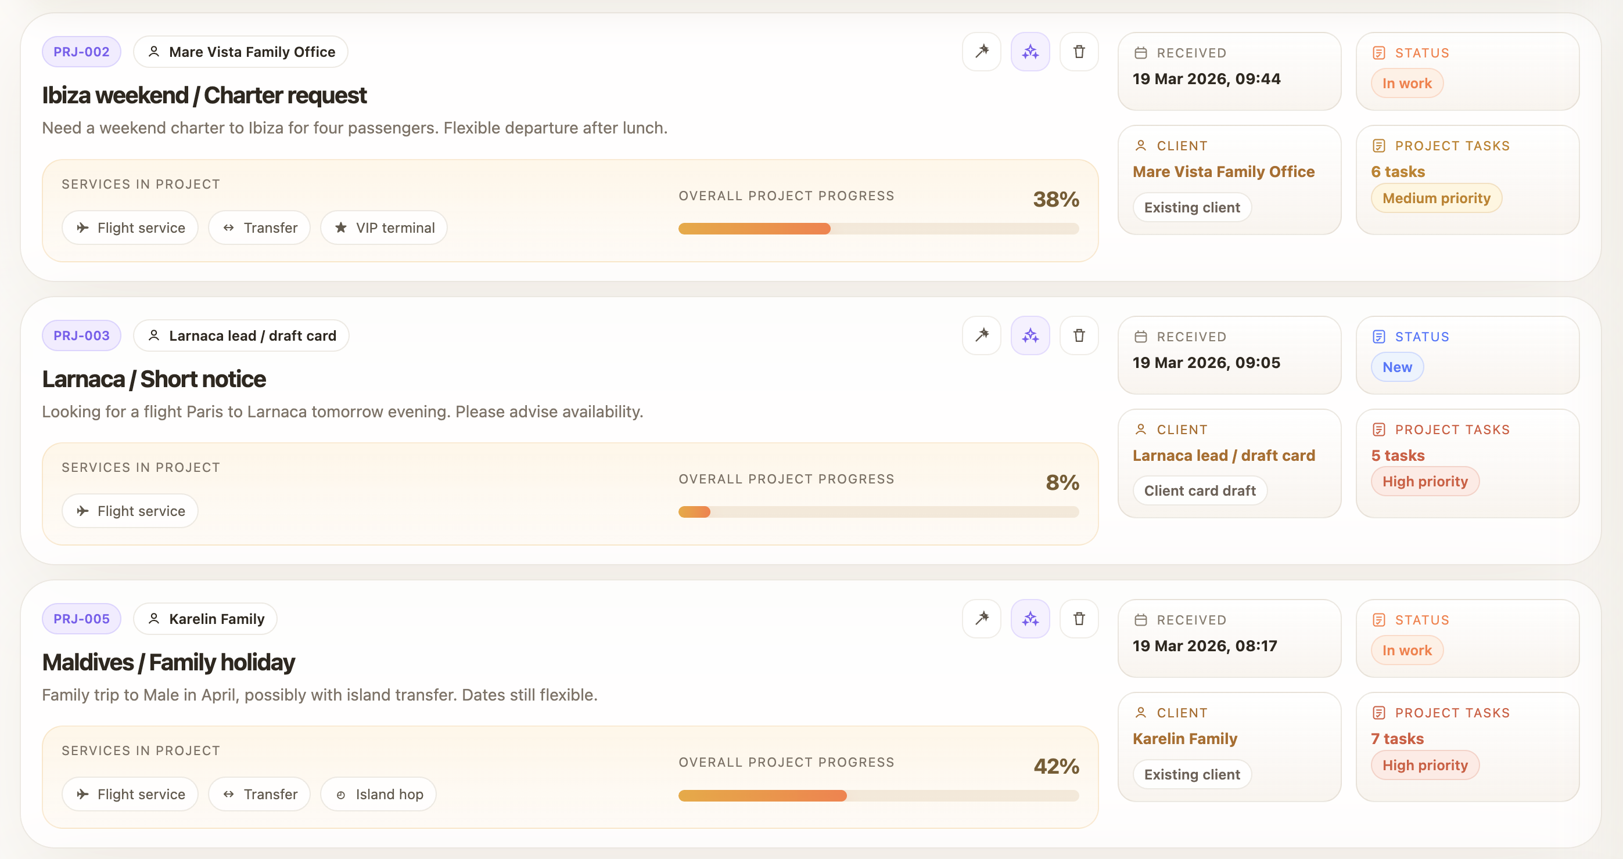Open the AI assistant on the Larnaca card
The height and width of the screenshot is (859, 1623).
[x=1030, y=335]
